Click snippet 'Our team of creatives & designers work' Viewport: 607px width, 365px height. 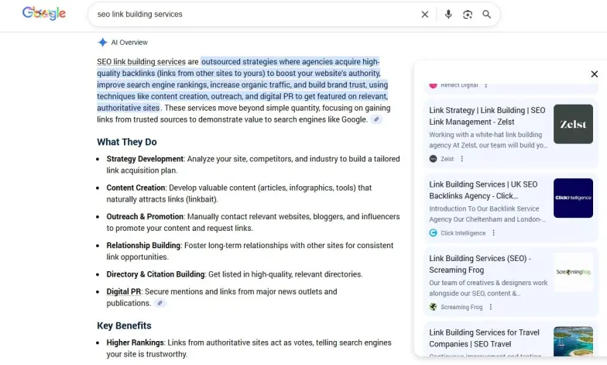click(x=488, y=283)
